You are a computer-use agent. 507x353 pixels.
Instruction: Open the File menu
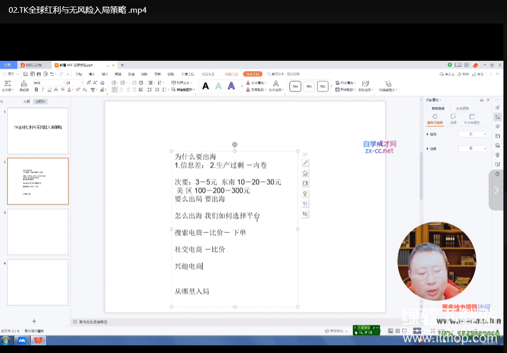pos(11,74)
